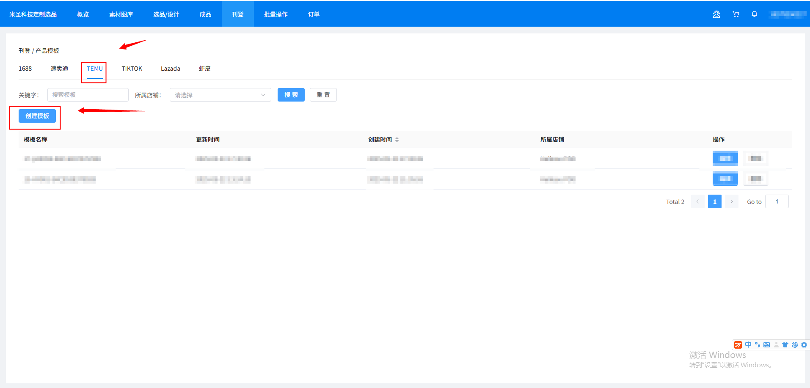Image resolution: width=810 pixels, height=388 pixels.
Task: Open the IME skin shirt icon
Action: (785, 345)
